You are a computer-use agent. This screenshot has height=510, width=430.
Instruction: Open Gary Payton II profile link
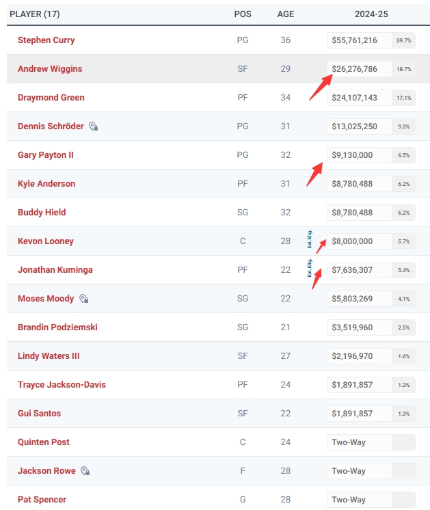coord(45,155)
